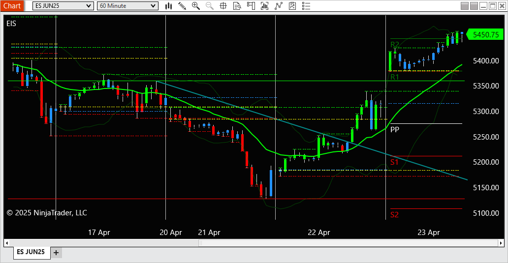
Task: Select the zoom in magnifier
Action: [196, 6]
